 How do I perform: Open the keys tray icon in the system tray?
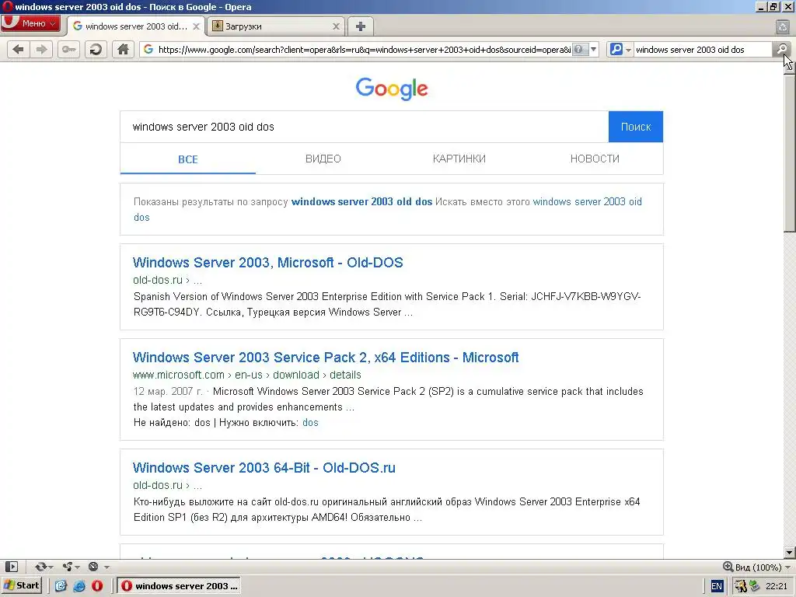[x=741, y=586]
